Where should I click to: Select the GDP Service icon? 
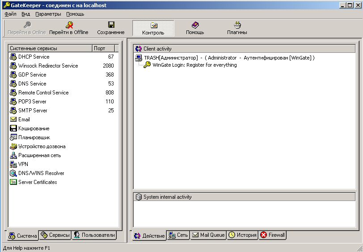click(13, 75)
